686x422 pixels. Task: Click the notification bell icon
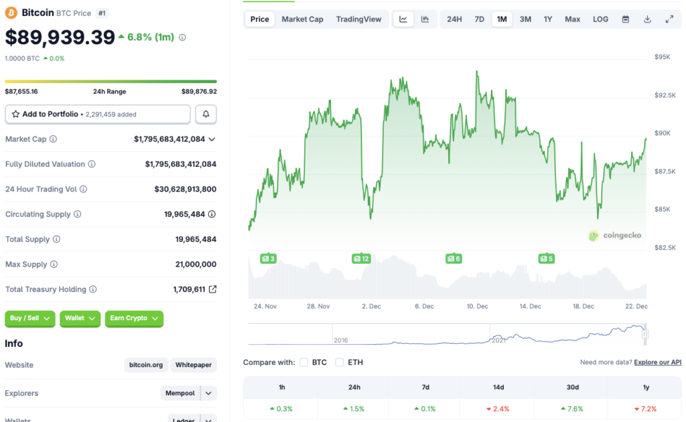[x=206, y=114]
